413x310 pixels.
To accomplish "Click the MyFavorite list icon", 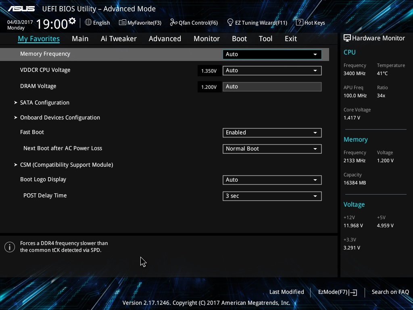I will (x=123, y=23).
